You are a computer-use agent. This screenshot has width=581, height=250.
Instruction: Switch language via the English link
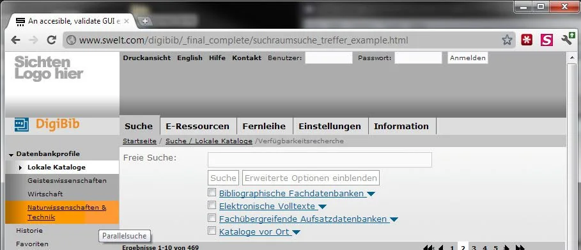pyautogui.click(x=190, y=58)
